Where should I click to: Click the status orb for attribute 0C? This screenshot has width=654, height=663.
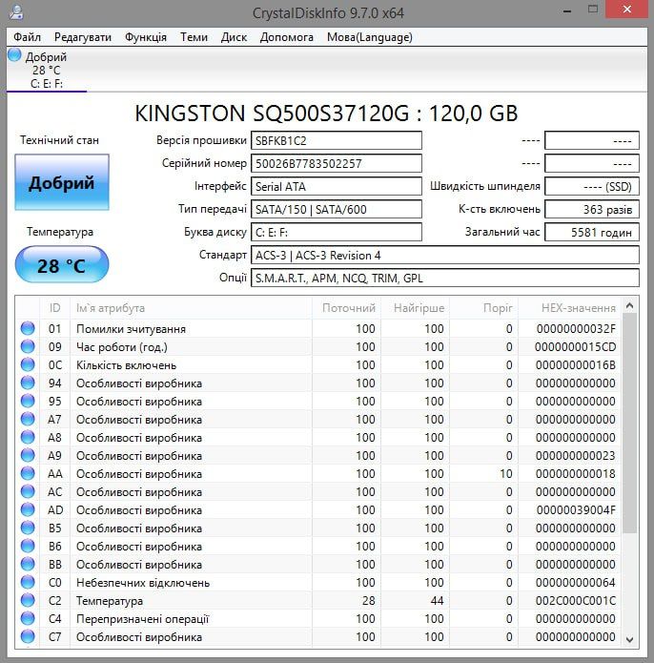click(28, 365)
